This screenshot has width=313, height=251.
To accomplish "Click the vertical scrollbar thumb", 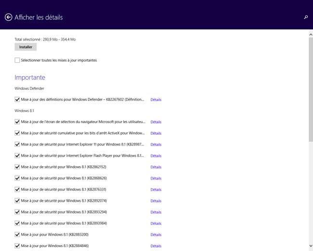I will point(311,89).
